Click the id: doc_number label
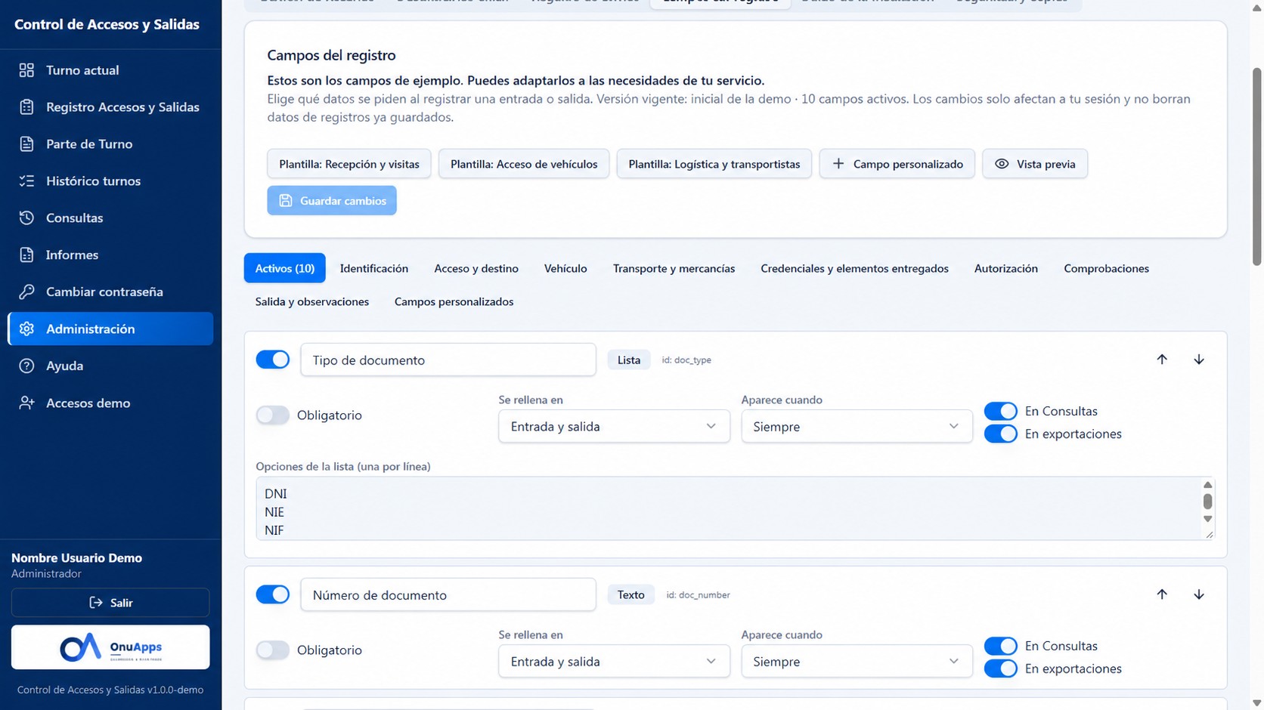Screen dimensions: 1264x710 [x=699, y=595]
